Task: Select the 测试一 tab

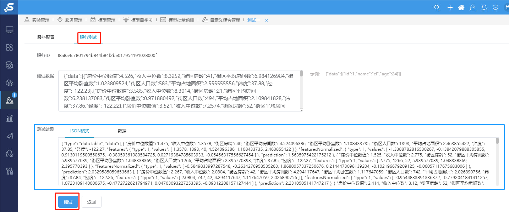Action: coord(253,20)
